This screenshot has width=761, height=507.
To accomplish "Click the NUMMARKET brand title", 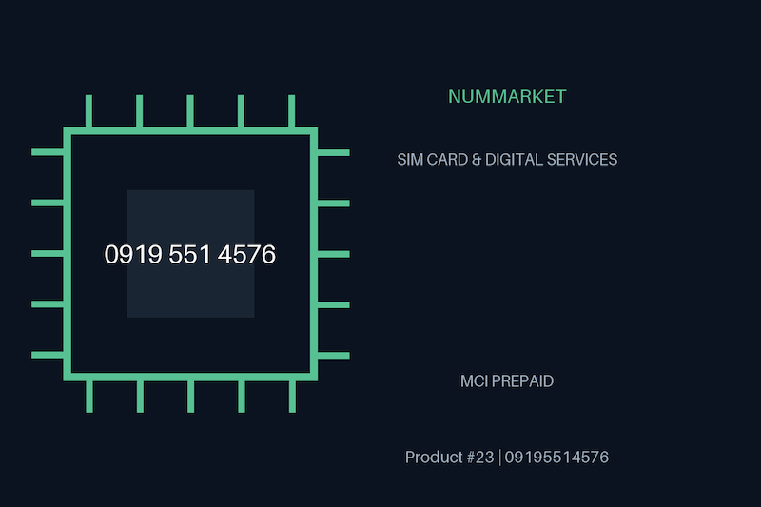I will point(507,96).
